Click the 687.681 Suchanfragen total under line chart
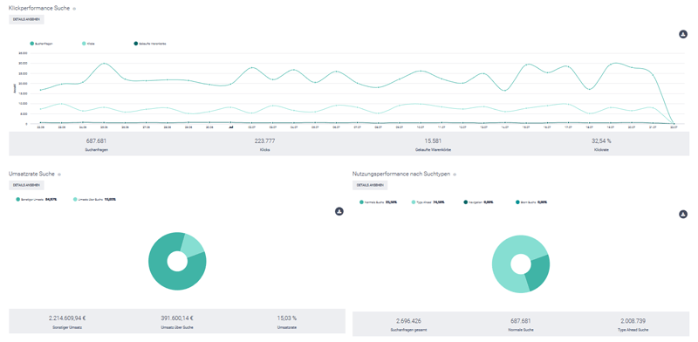Screen dimensions: 698x342 (97, 141)
